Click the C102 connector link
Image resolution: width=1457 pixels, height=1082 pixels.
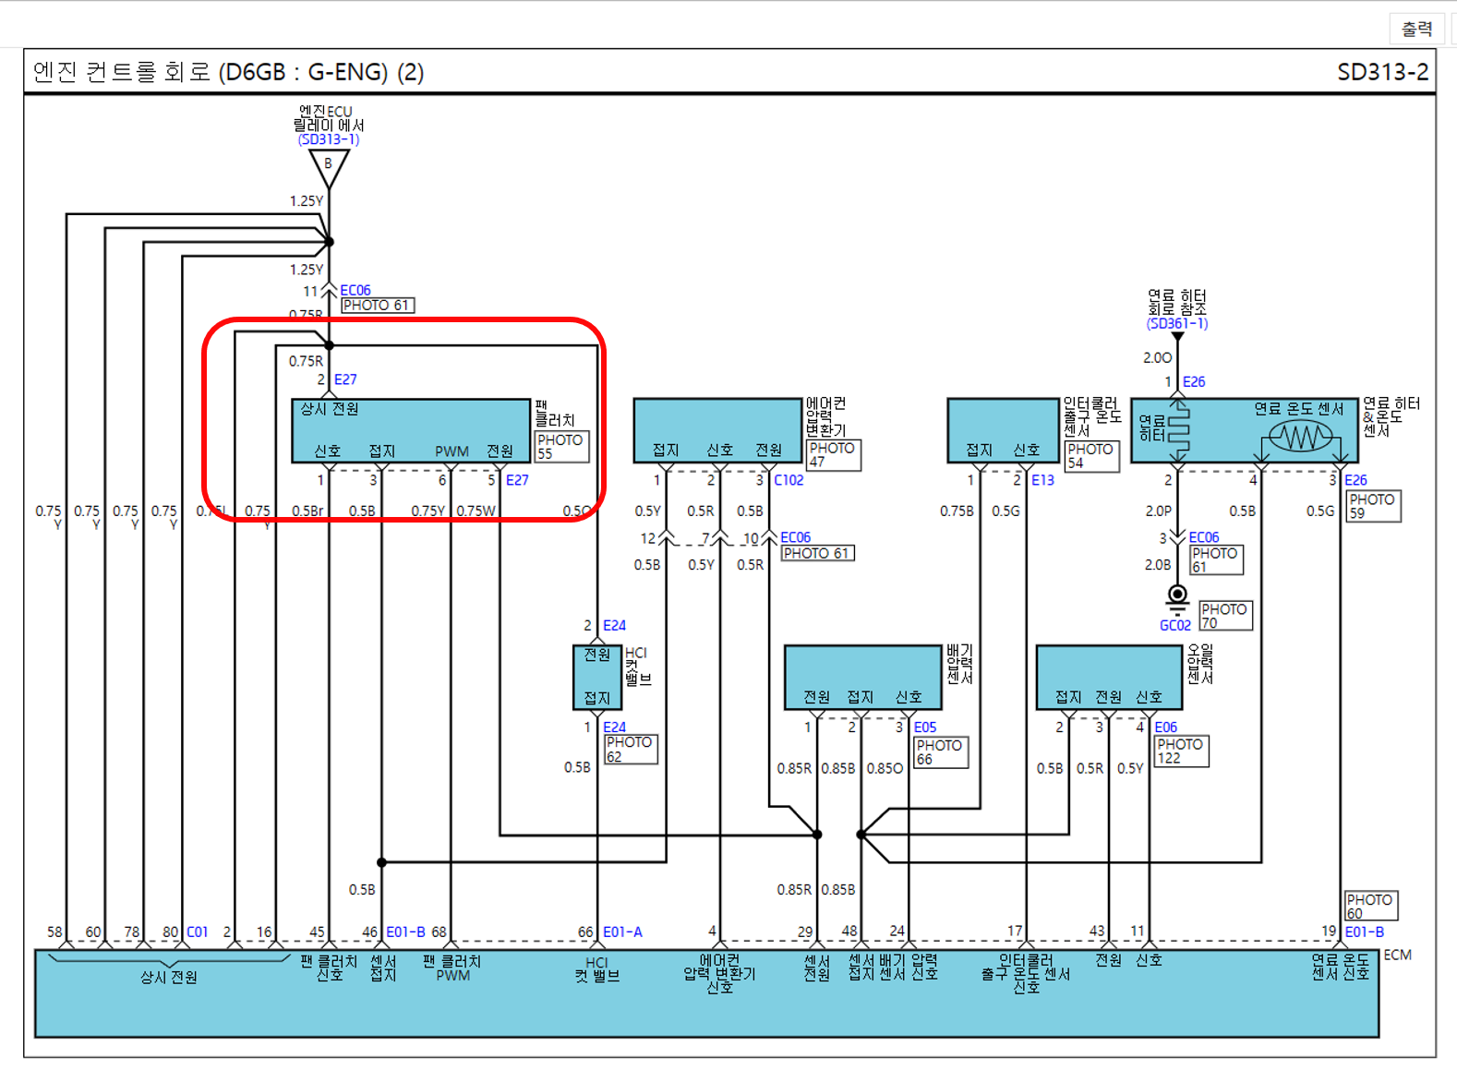[x=789, y=480]
